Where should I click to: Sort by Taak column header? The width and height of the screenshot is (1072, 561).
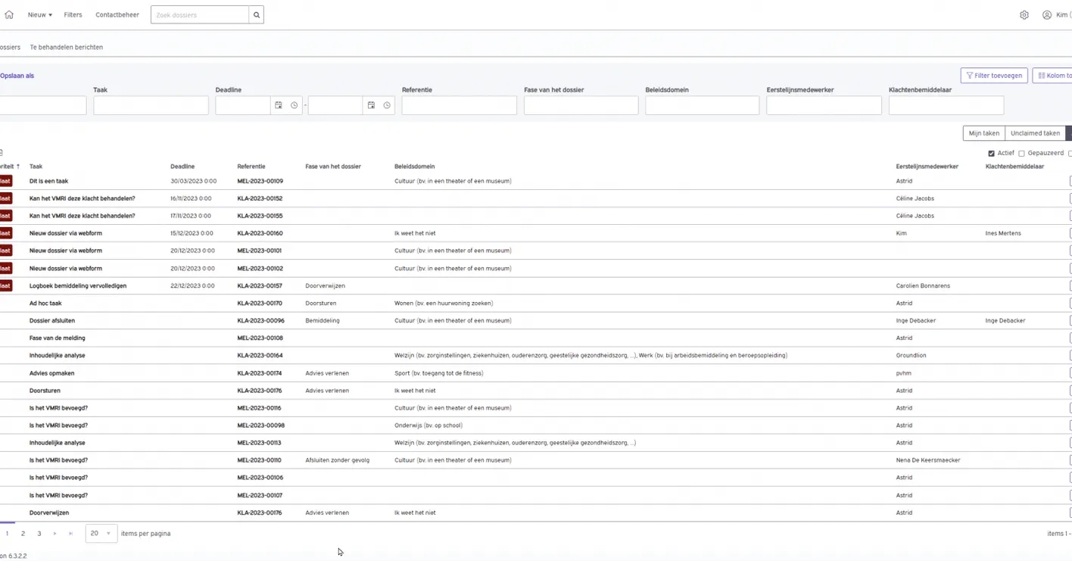click(x=36, y=167)
